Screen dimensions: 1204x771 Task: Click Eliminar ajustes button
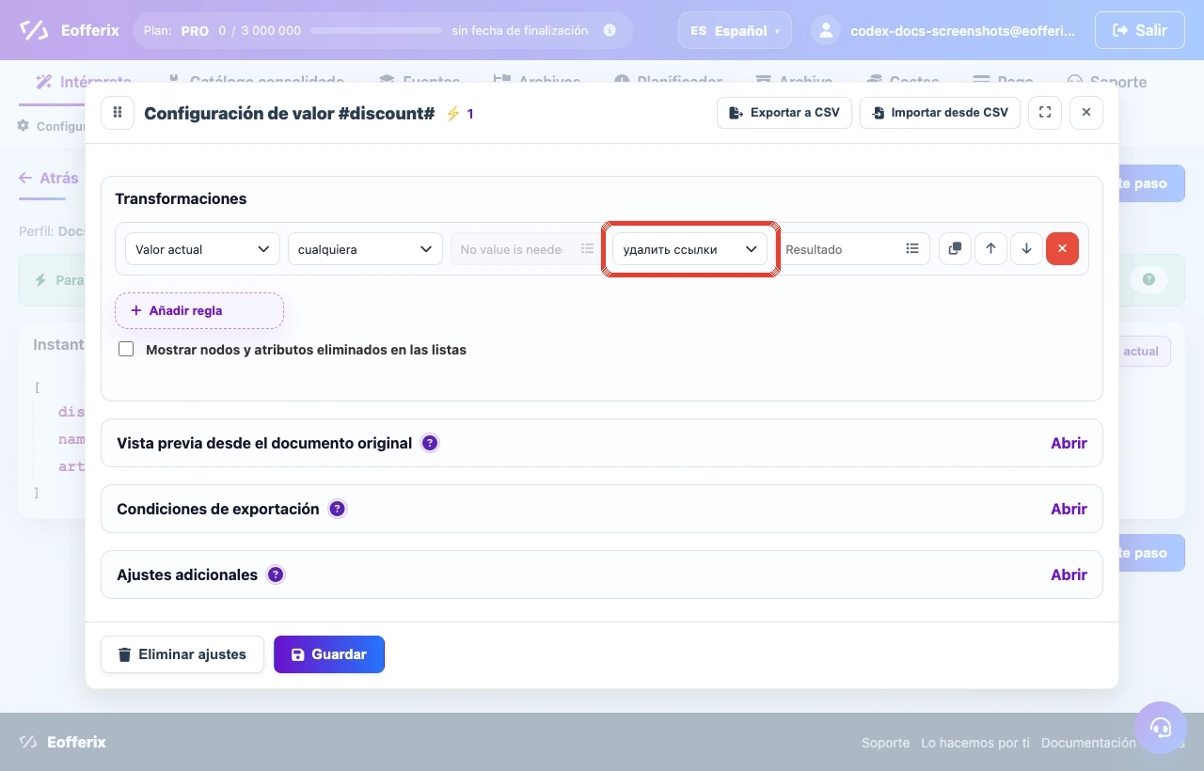click(182, 654)
